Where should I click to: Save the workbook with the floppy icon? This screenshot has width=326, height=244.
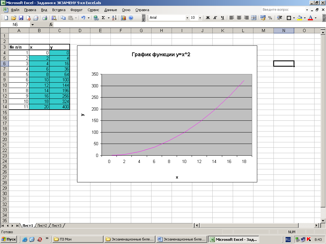(21, 18)
